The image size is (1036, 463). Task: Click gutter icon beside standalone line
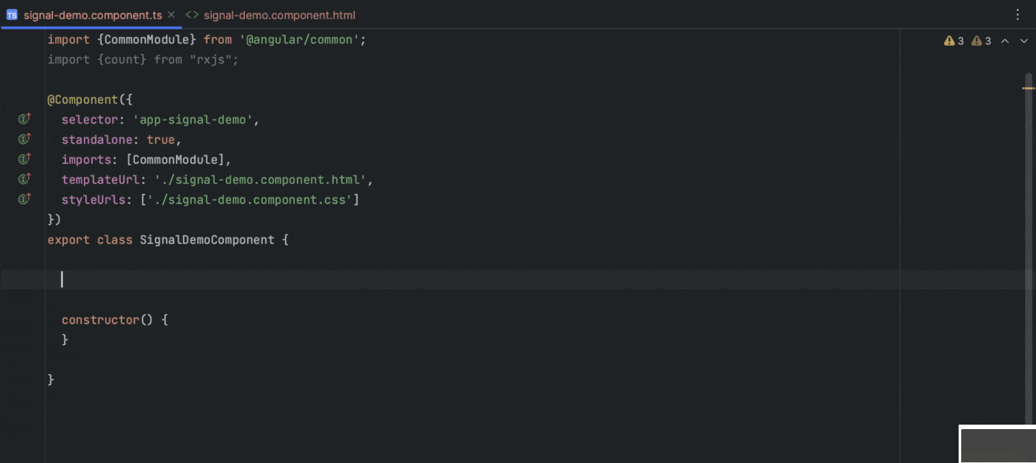(x=24, y=139)
